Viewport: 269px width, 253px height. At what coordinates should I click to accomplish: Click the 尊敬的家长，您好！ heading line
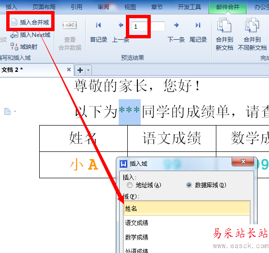coord(137,86)
